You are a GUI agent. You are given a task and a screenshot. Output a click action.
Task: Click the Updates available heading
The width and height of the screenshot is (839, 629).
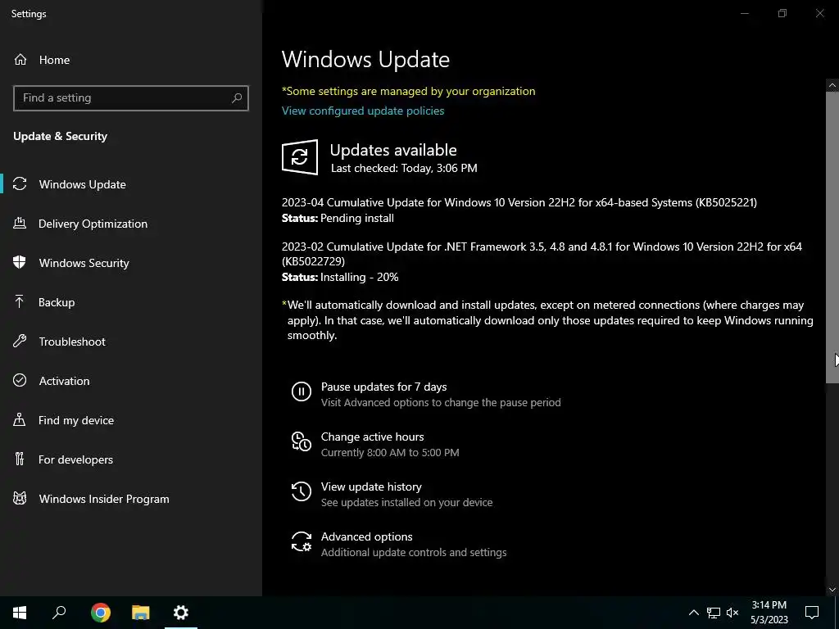click(393, 150)
